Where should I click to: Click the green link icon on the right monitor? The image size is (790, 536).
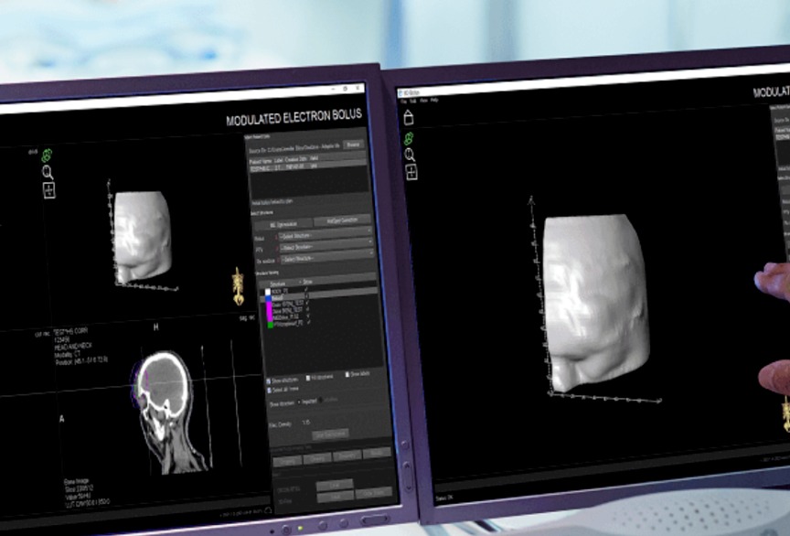click(409, 138)
